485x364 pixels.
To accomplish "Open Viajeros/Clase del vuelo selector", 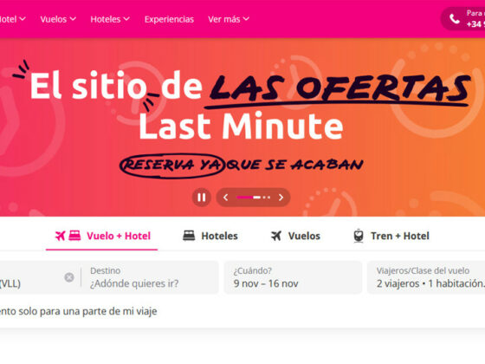I will (x=426, y=277).
